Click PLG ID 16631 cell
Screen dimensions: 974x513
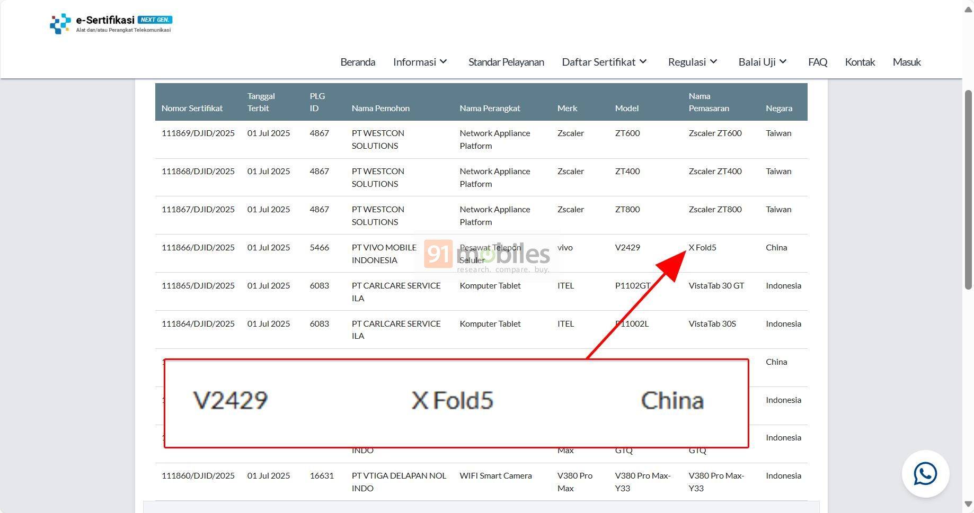322,475
